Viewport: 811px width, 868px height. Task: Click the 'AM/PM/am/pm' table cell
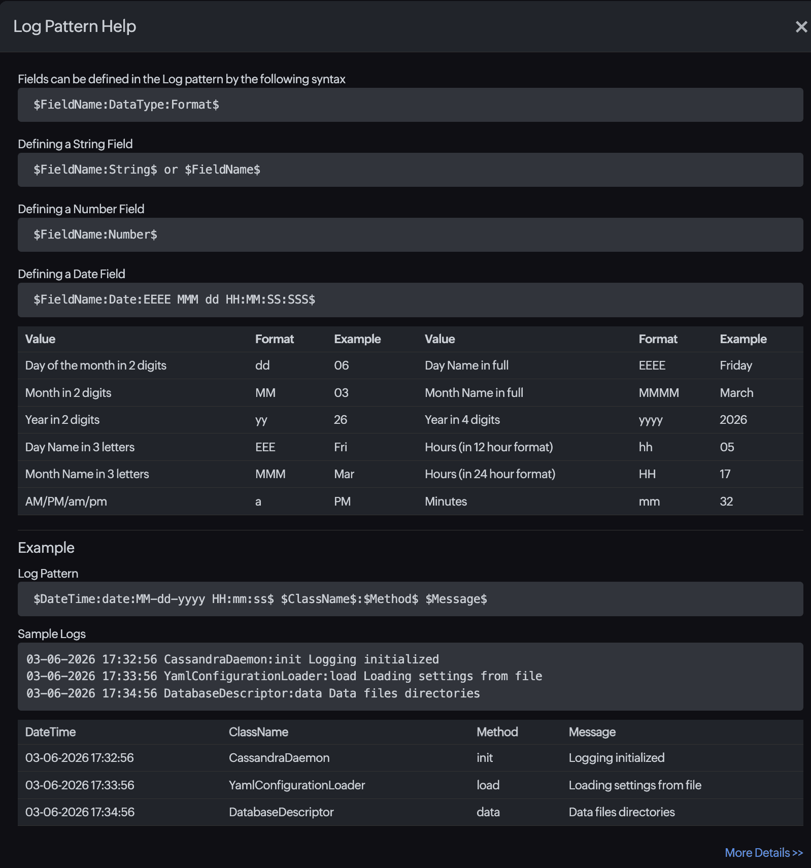tap(66, 502)
